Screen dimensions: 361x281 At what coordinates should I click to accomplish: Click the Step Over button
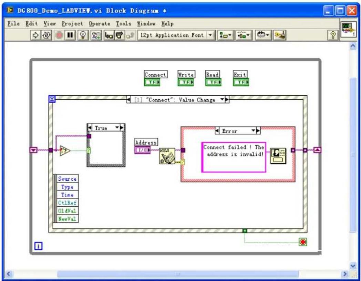[x=119, y=35]
